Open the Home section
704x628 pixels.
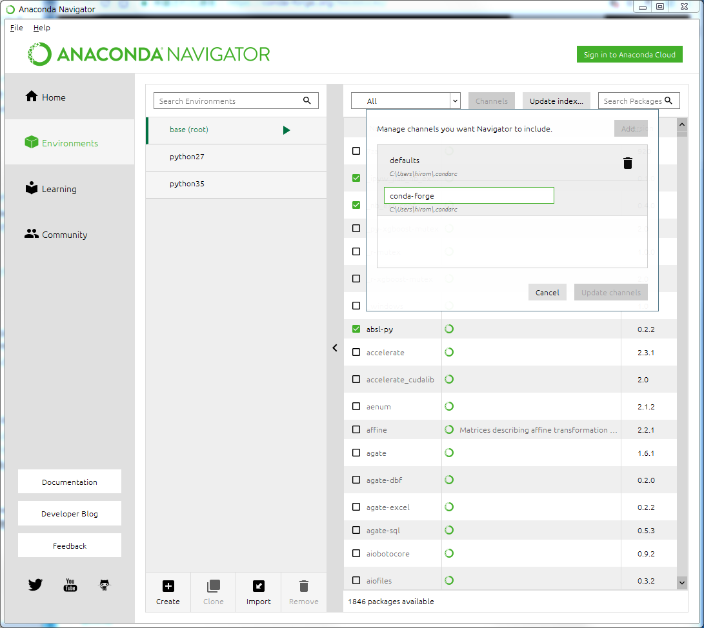70,97
